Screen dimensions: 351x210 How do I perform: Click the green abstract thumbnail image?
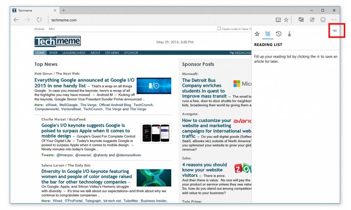tap(154, 178)
